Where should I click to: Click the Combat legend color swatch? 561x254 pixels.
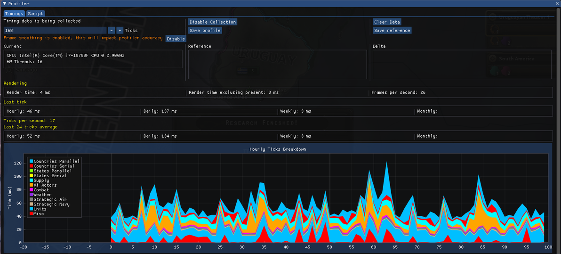click(31, 190)
